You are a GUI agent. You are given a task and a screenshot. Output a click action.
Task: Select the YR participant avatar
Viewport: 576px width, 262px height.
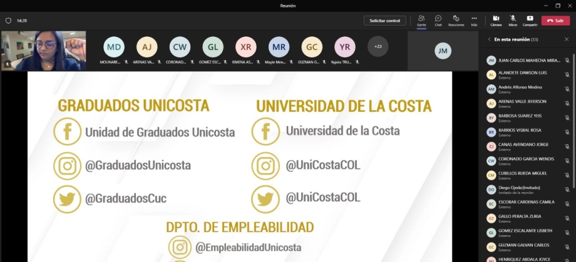click(345, 47)
